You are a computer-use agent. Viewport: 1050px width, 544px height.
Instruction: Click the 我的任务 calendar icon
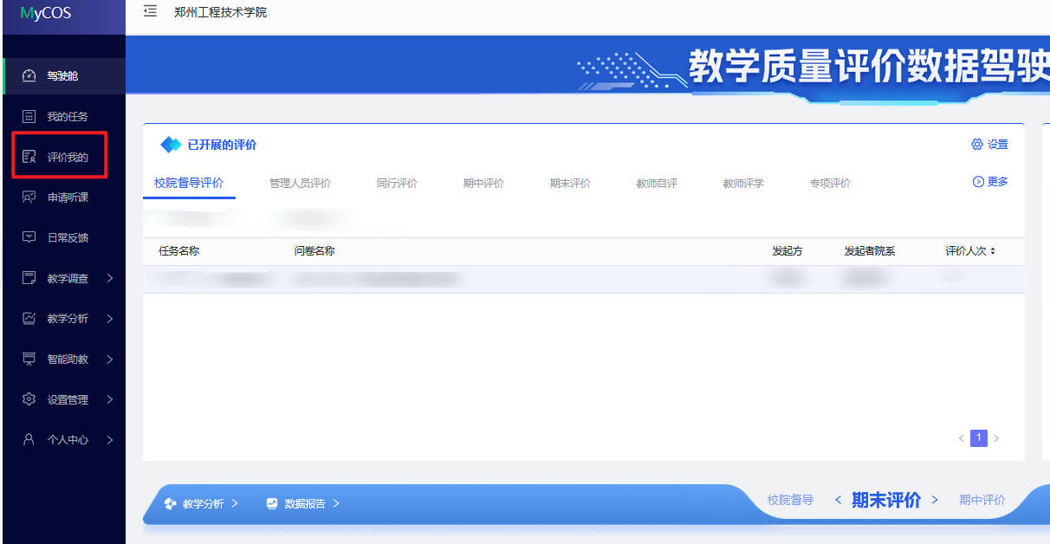point(29,116)
